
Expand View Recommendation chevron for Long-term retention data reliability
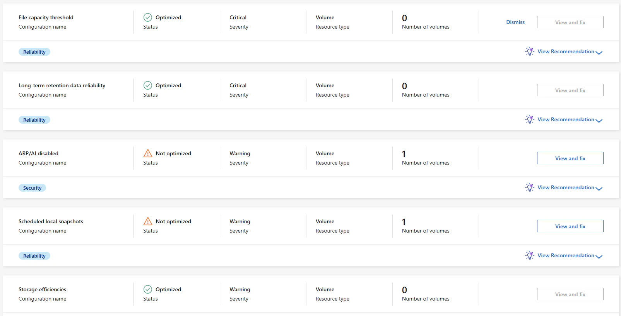[x=599, y=121]
